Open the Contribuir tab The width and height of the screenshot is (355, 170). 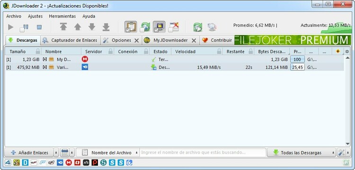[x=217, y=40]
